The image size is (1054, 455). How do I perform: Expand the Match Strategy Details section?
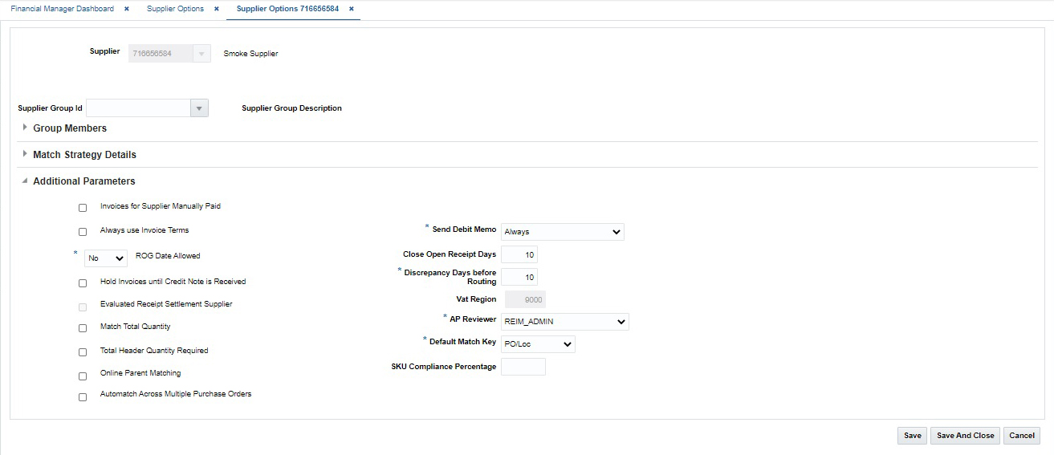pyautogui.click(x=25, y=154)
